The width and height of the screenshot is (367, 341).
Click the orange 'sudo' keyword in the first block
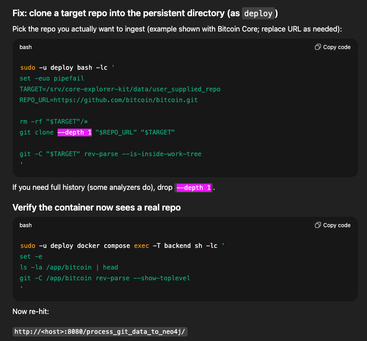click(x=27, y=67)
